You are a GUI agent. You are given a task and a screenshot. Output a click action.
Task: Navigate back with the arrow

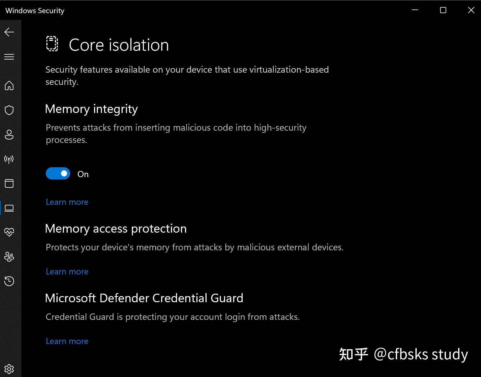point(9,32)
